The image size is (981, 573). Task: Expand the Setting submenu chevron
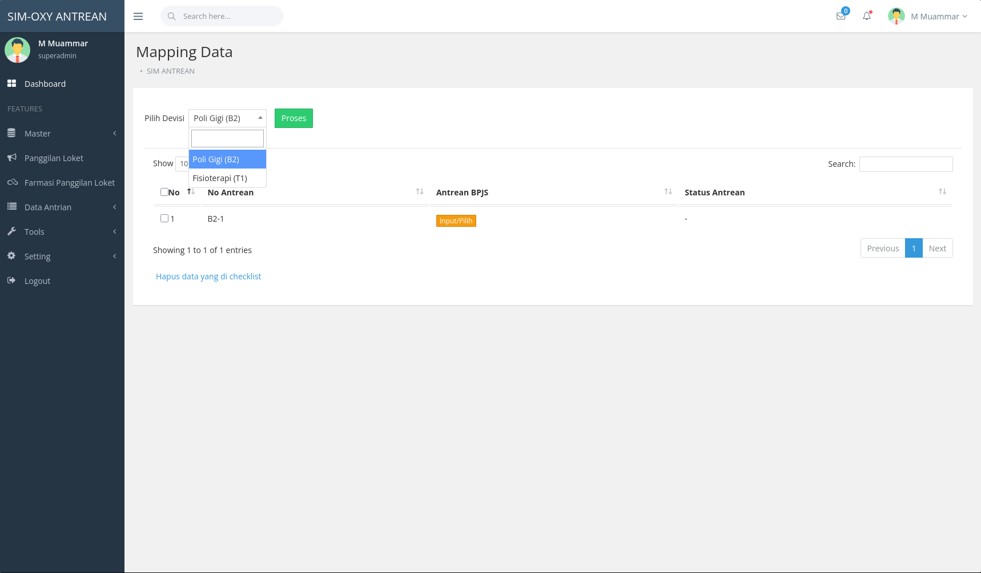(115, 256)
